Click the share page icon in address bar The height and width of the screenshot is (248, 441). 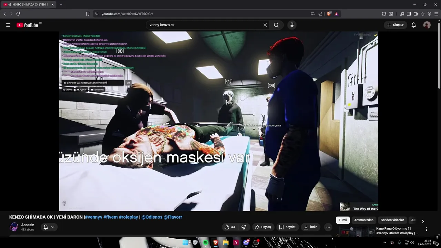click(x=320, y=14)
